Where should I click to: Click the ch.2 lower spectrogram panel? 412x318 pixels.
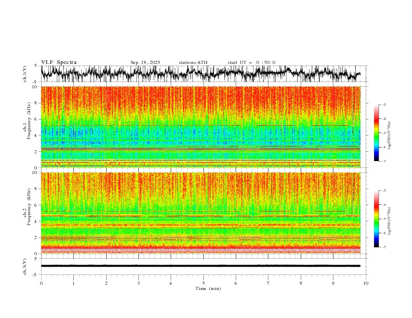[x=200, y=213]
